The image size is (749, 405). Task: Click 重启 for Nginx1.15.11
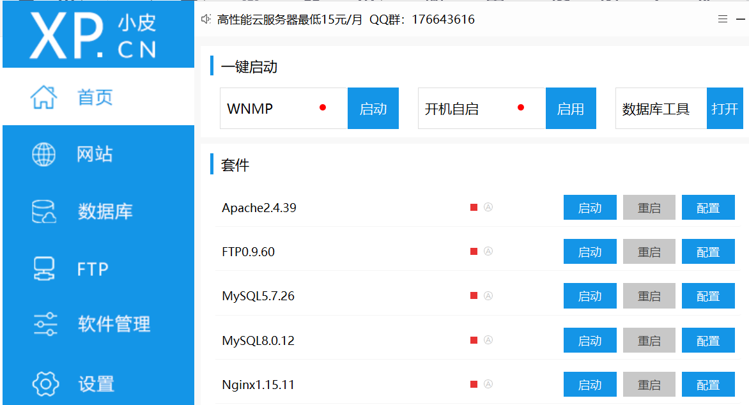click(x=649, y=384)
